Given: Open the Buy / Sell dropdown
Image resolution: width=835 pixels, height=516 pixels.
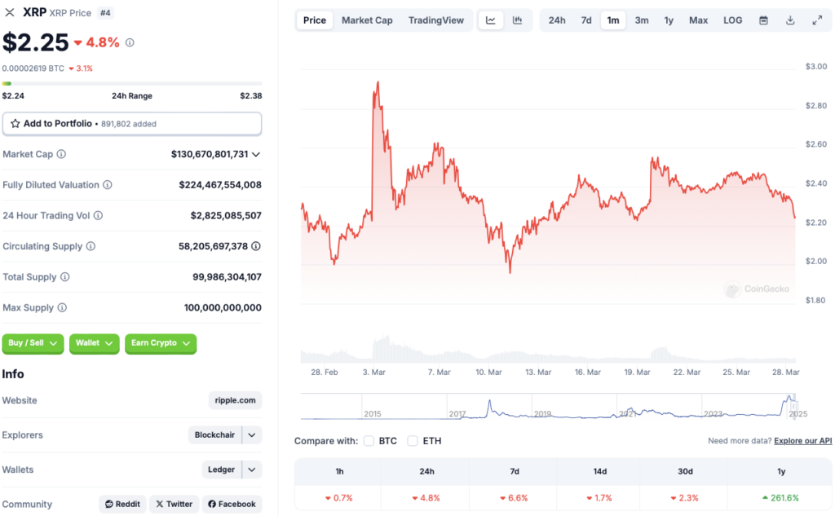Looking at the screenshot, I should click(33, 344).
